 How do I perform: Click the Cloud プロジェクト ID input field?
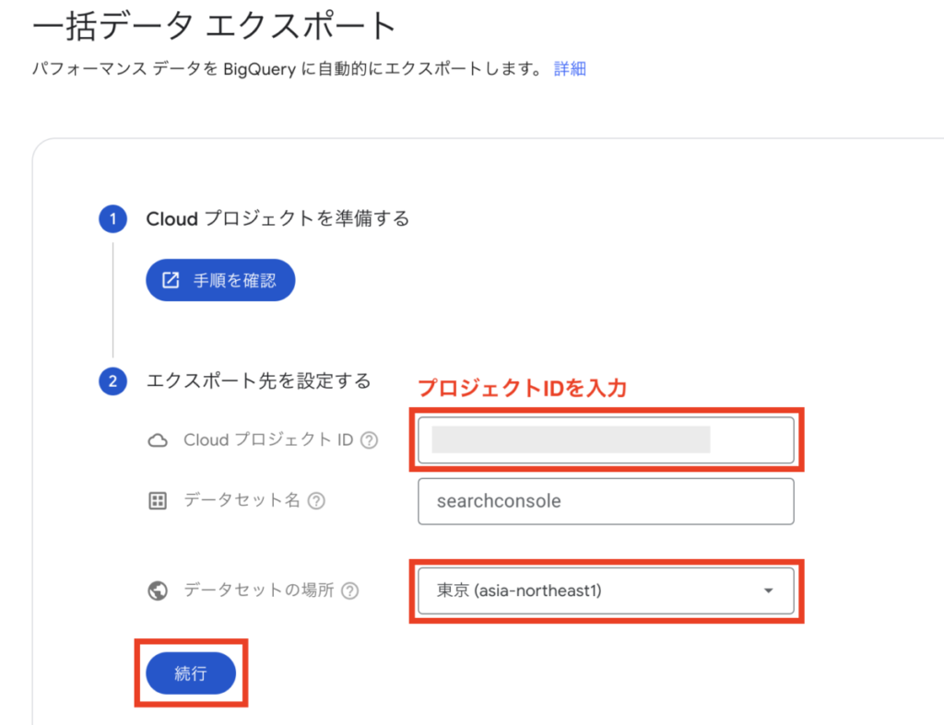click(x=606, y=439)
